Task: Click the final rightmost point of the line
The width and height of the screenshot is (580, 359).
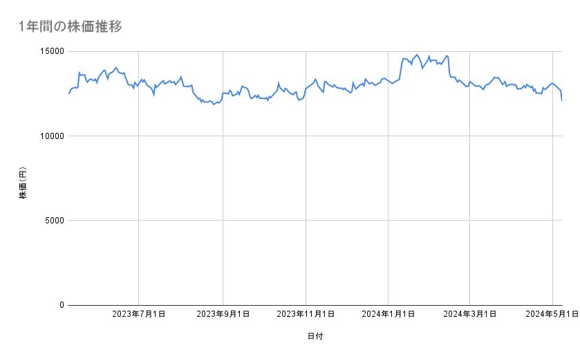Action: [x=562, y=100]
